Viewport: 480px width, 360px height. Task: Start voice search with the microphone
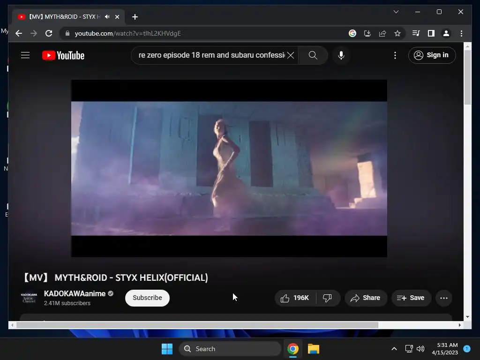[x=341, y=55]
